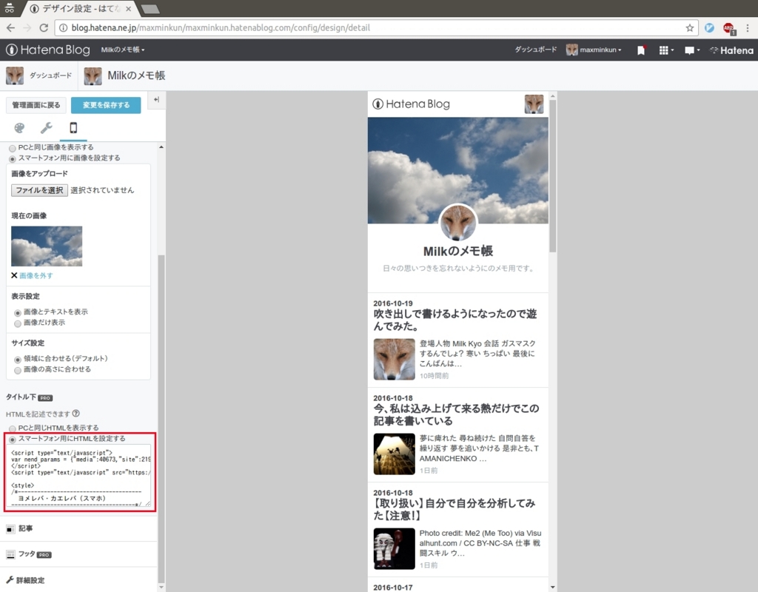The image size is (758, 592).
Task: Click ファイルを選択 upload button
Action: click(39, 190)
